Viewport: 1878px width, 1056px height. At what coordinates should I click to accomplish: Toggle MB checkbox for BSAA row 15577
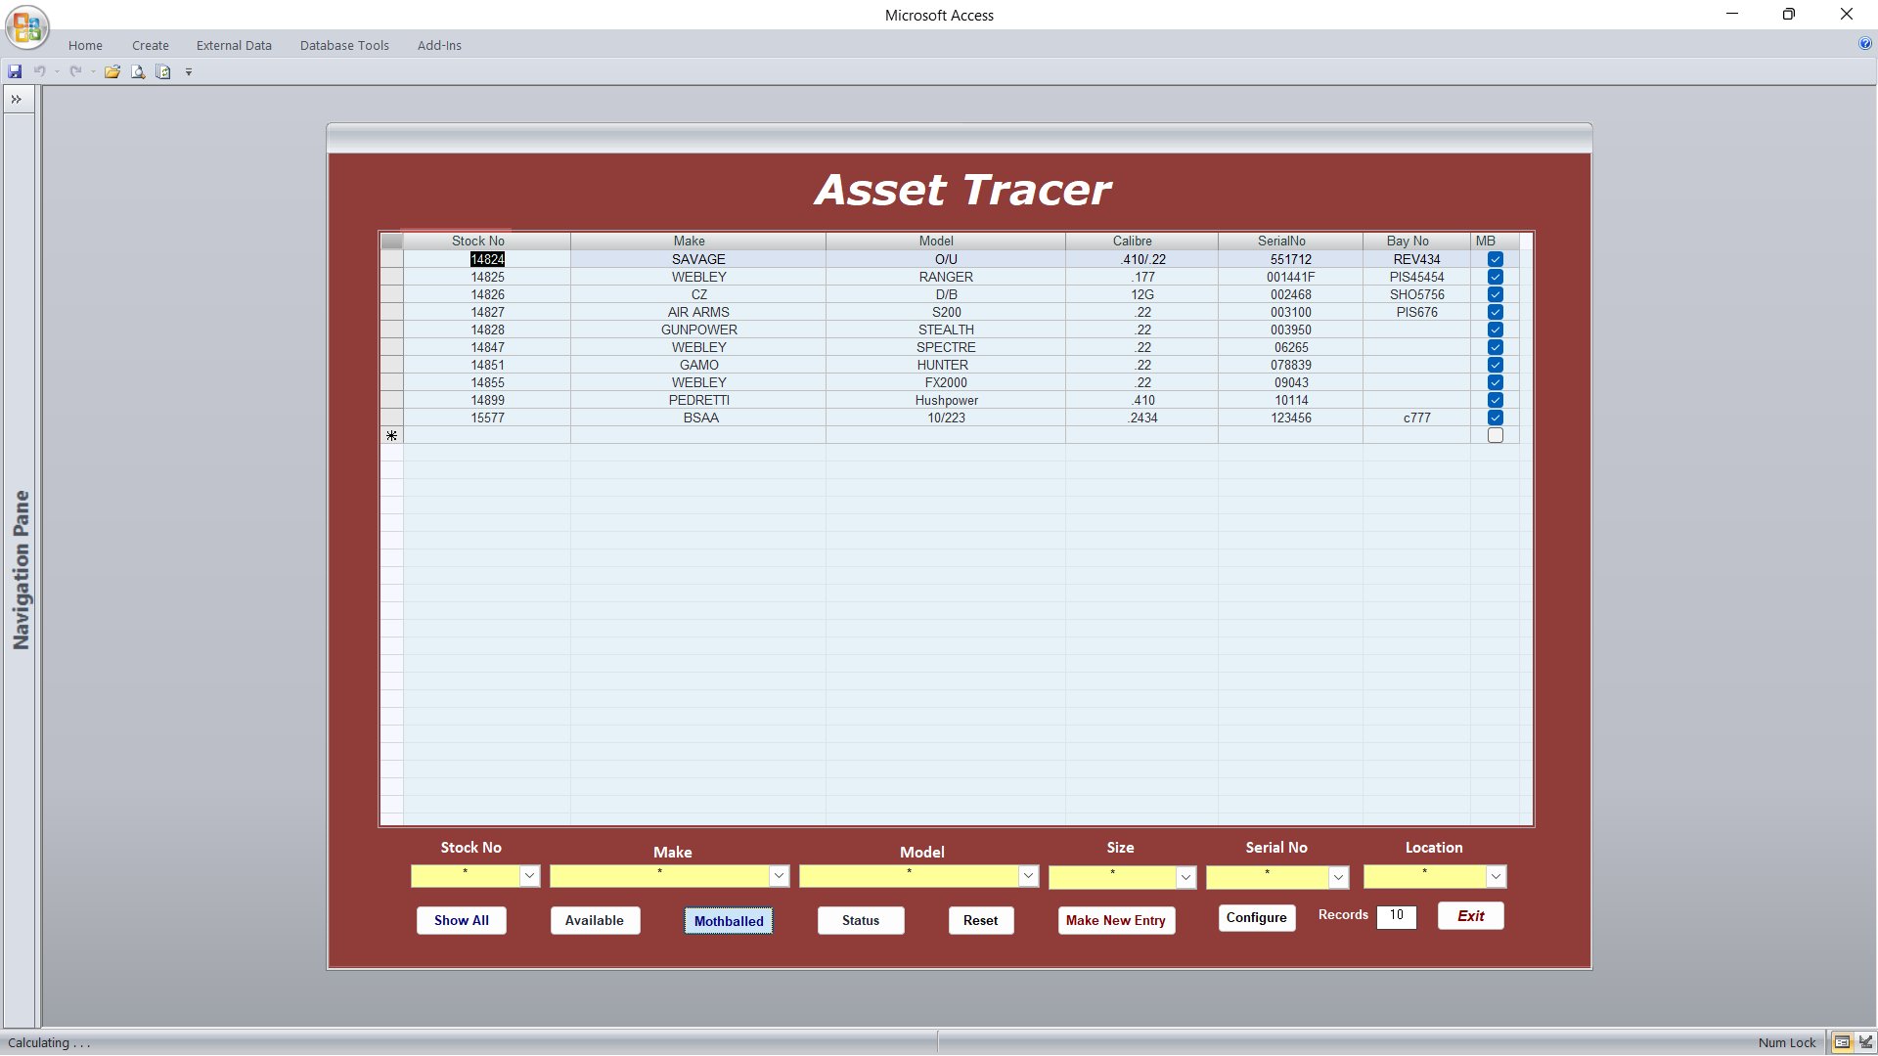click(x=1495, y=418)
